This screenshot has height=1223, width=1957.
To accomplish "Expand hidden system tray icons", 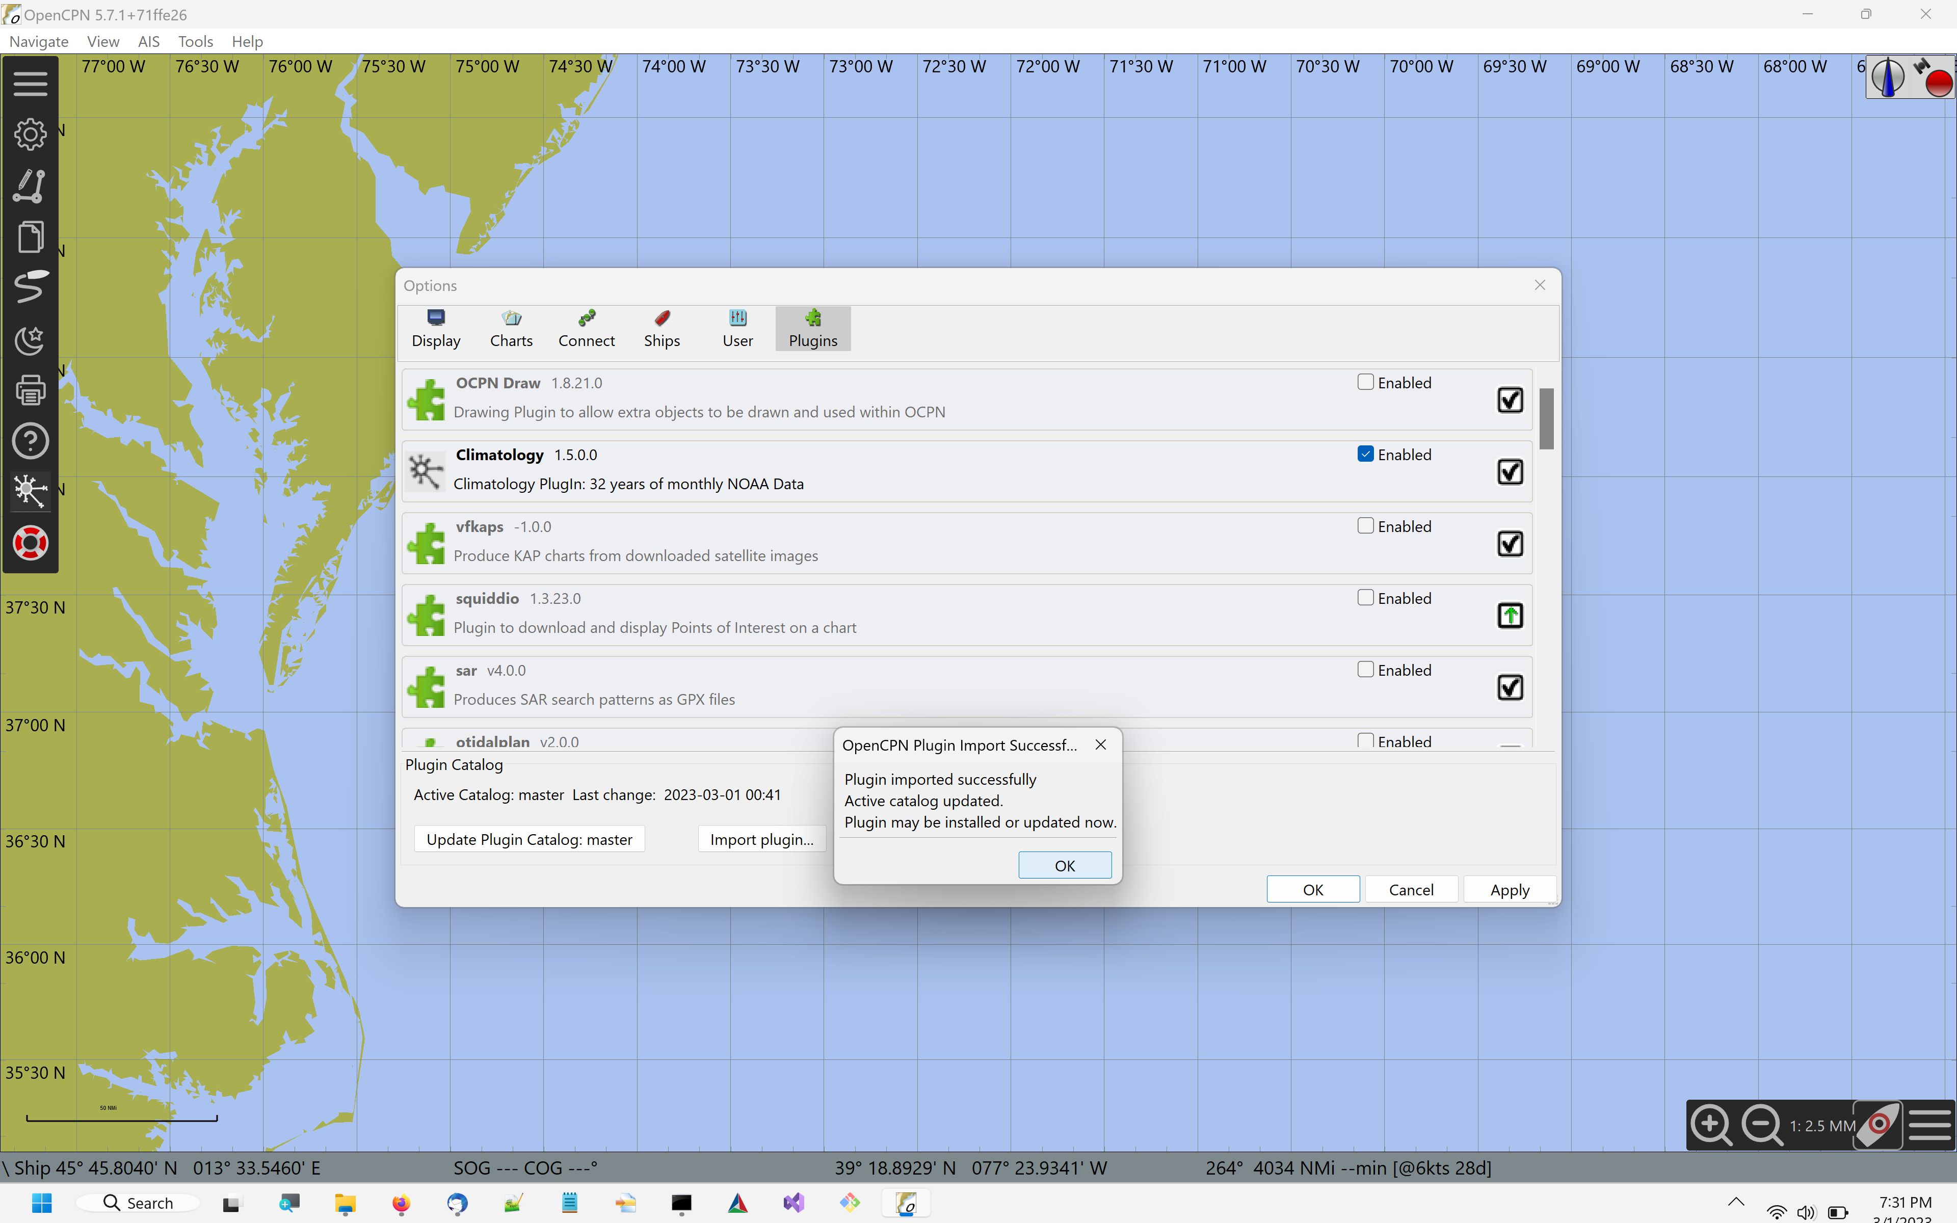I will click(x=1736, y=1203).
